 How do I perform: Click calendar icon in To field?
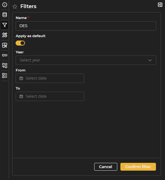[x=21, y=96]
